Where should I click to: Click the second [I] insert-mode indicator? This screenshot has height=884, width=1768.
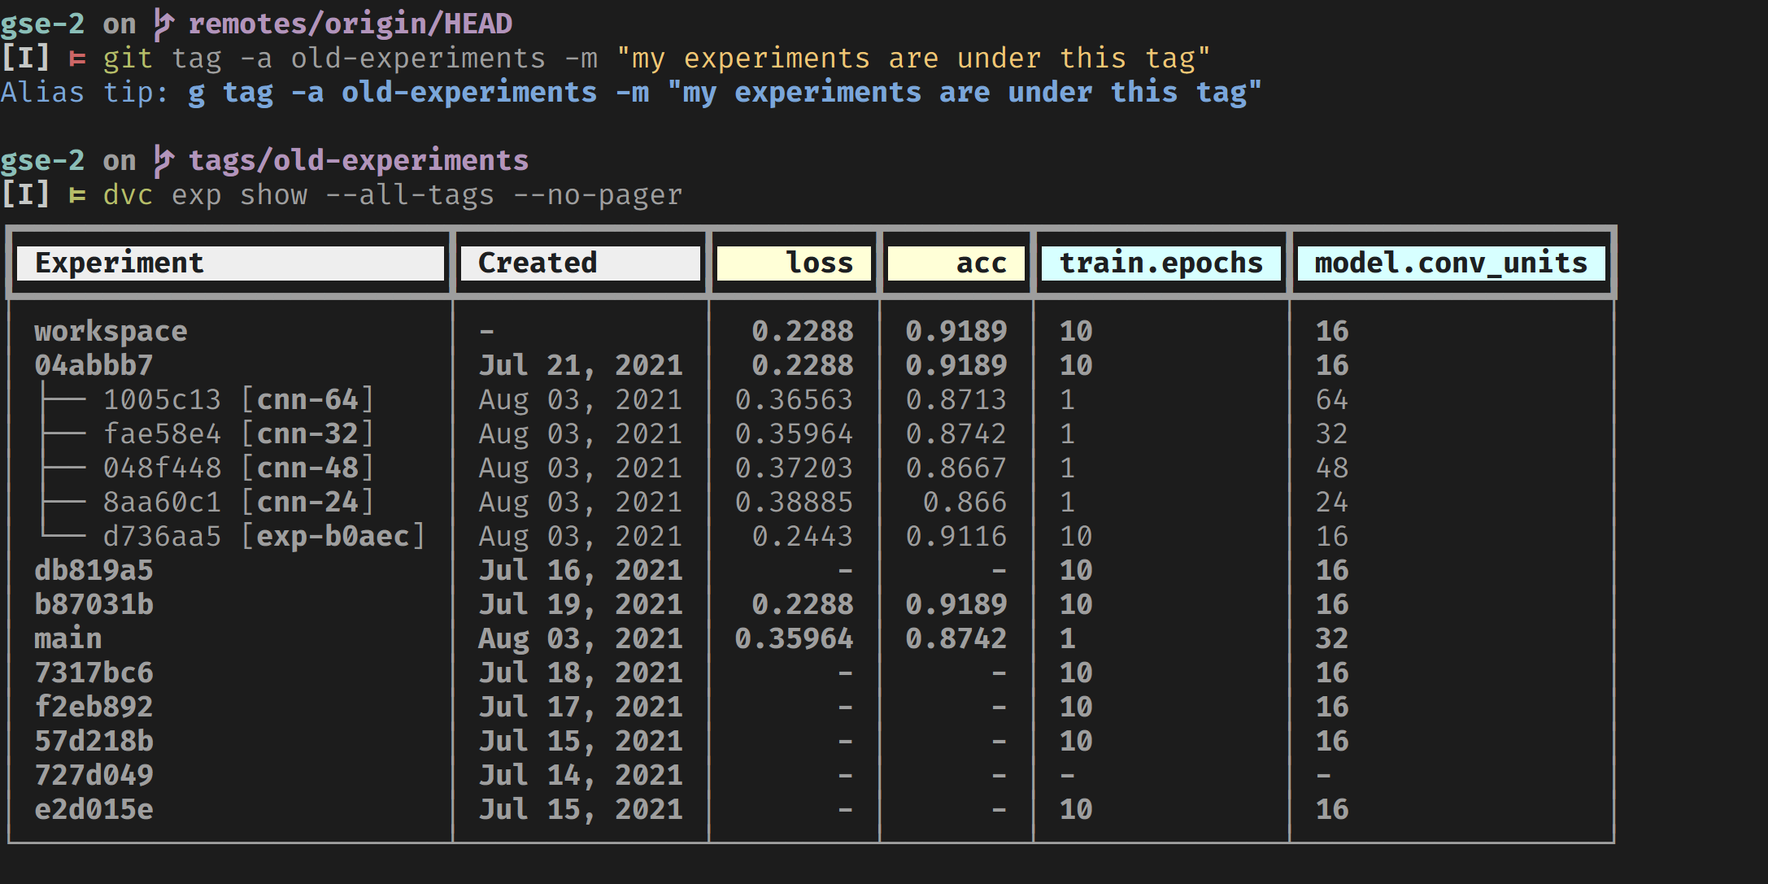pyautogui.click(x=25, y=195)
